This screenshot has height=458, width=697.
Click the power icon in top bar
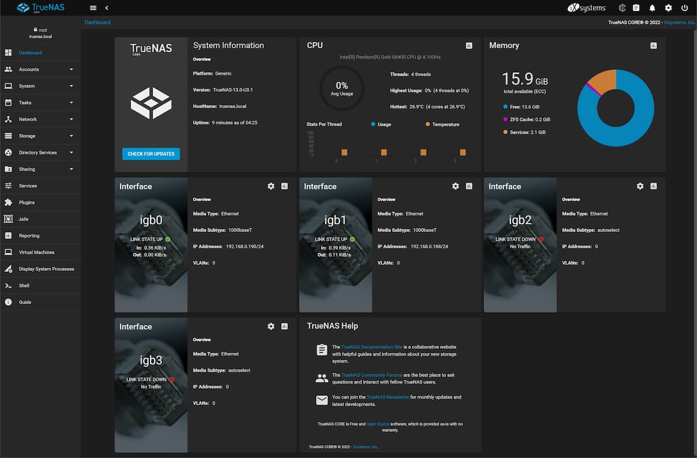click(x=684, y=8)
